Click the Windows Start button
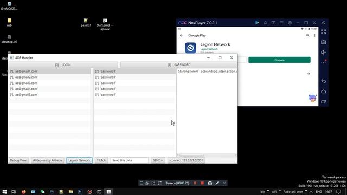 (x=4, y=191)
